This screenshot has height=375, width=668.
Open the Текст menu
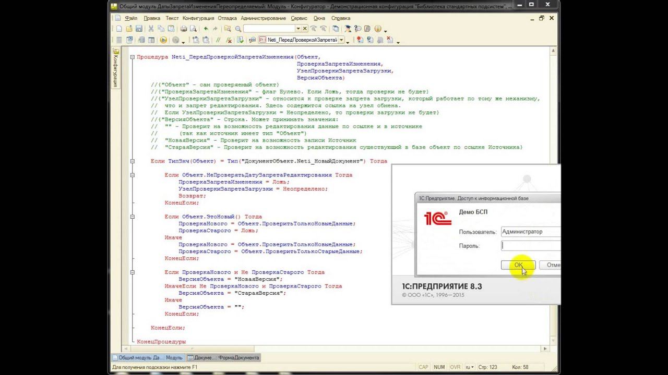[x=172, y=18]
